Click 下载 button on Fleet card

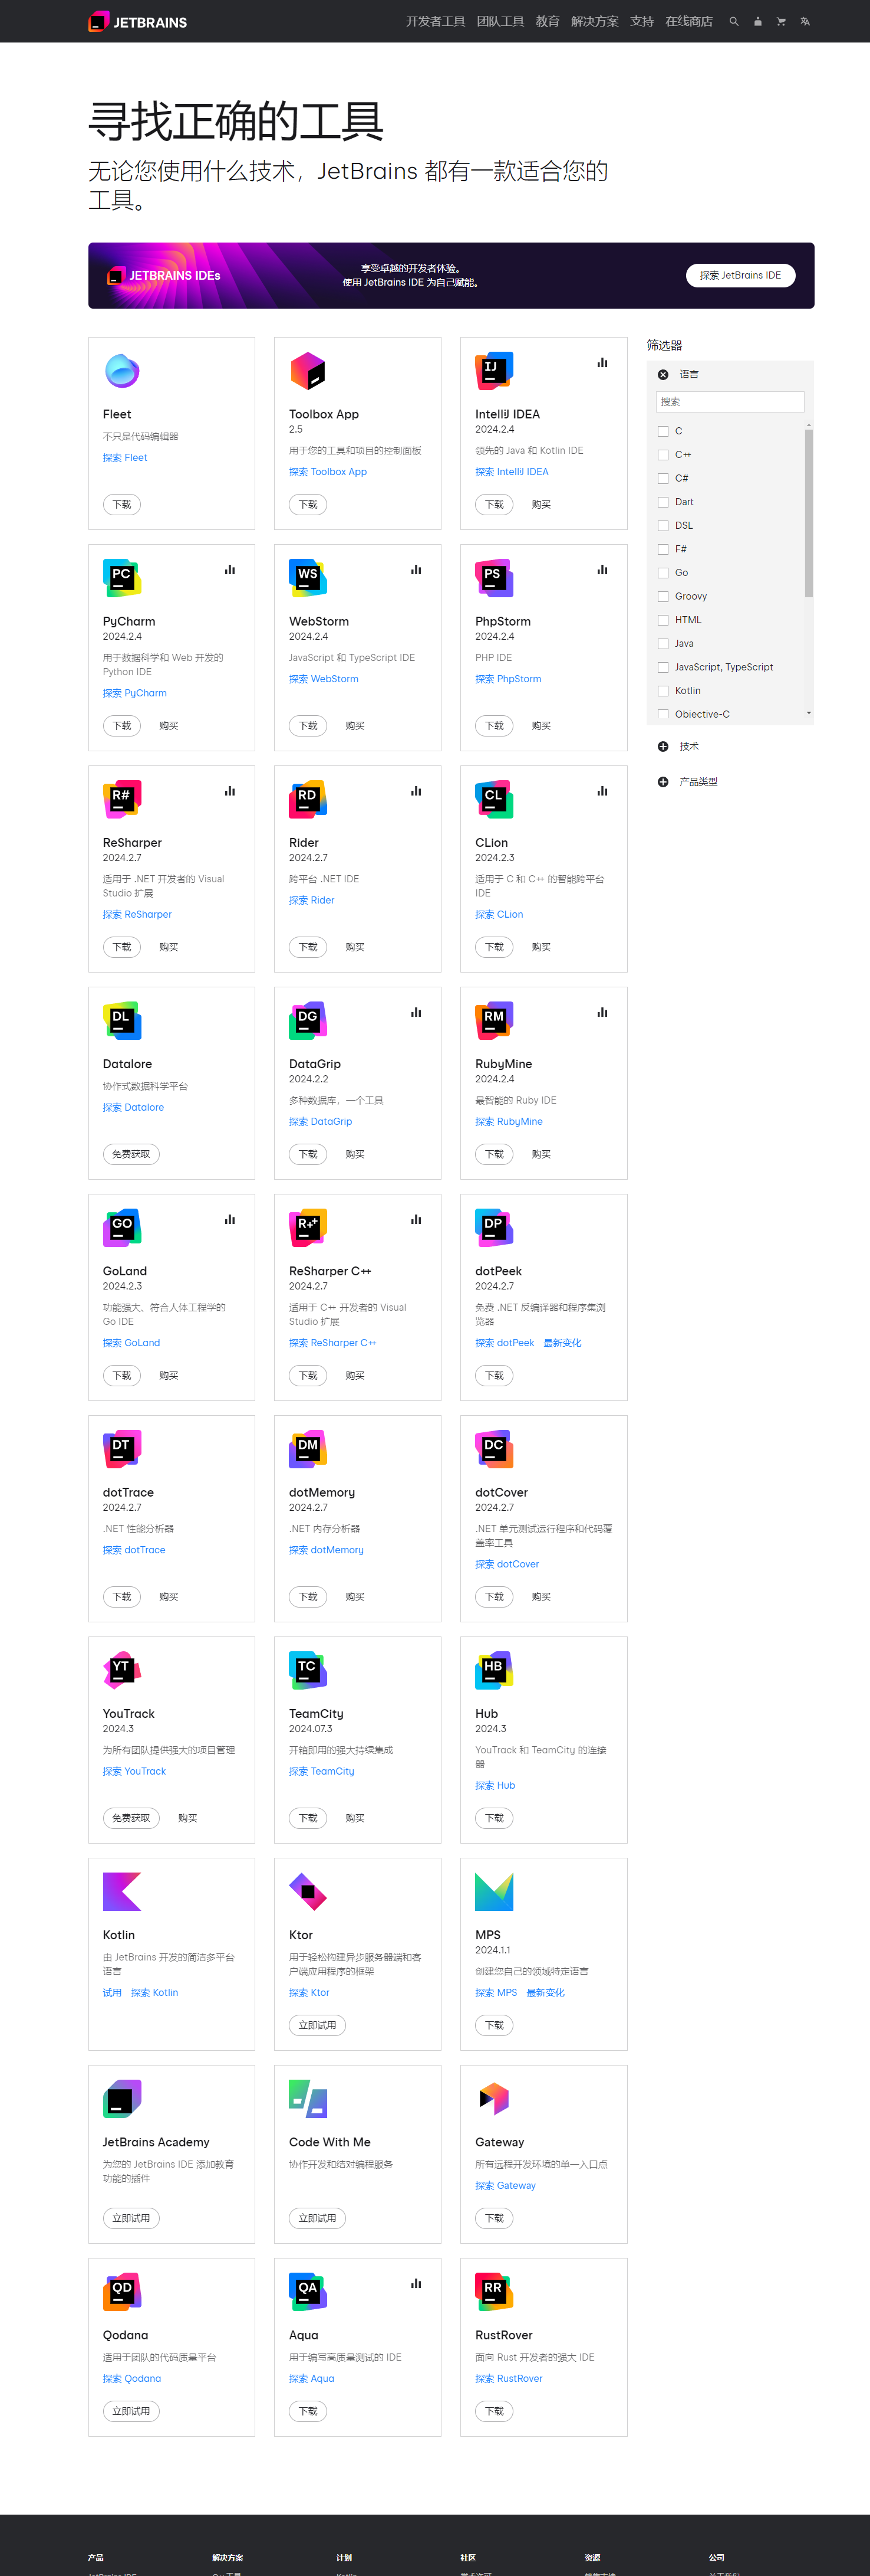coord(122,504)
